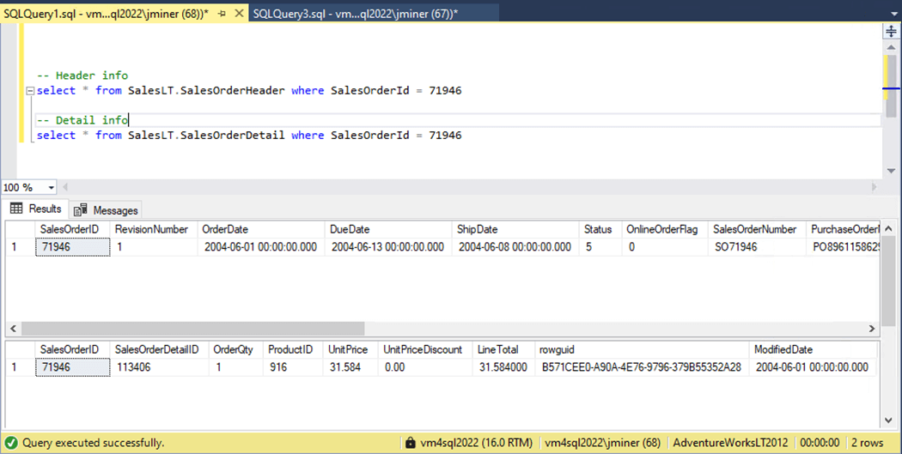Click the rowguid value B571CEE0-A90A-4E76-9796-379B55352A28

(x=642, y=367)
